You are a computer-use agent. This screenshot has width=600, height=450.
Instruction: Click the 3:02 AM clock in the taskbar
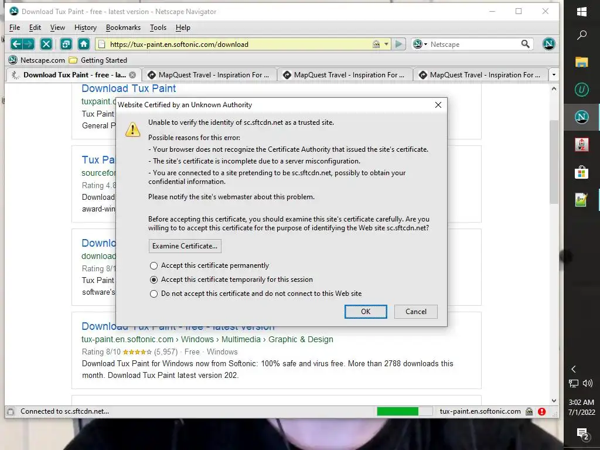tap(581, 402)
